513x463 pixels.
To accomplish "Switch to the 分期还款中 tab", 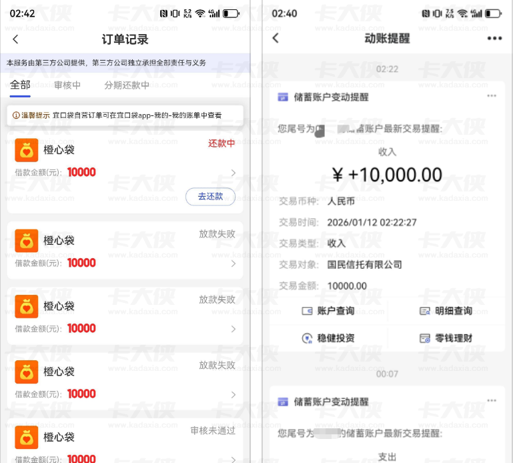I will 127,85.
